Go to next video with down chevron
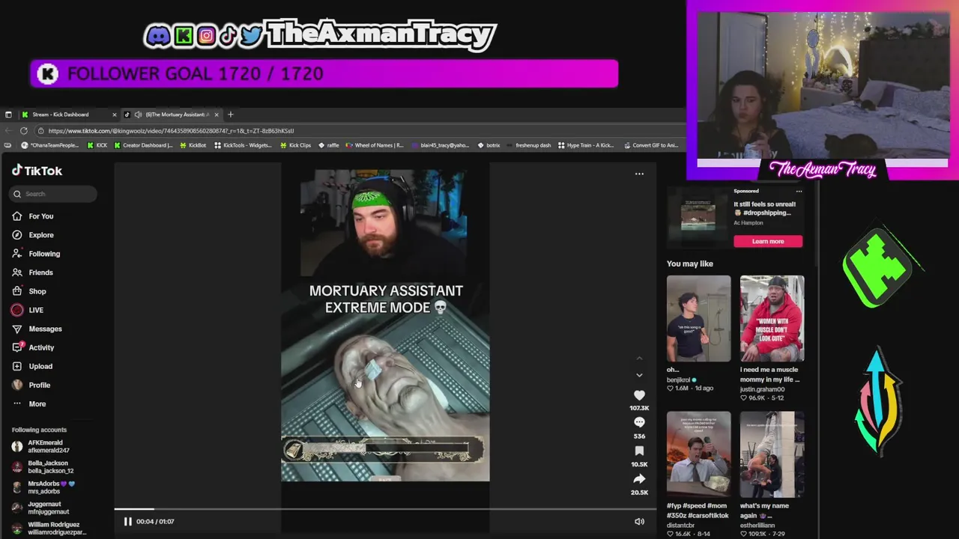The image size is (959, 539). coord(639,375)
